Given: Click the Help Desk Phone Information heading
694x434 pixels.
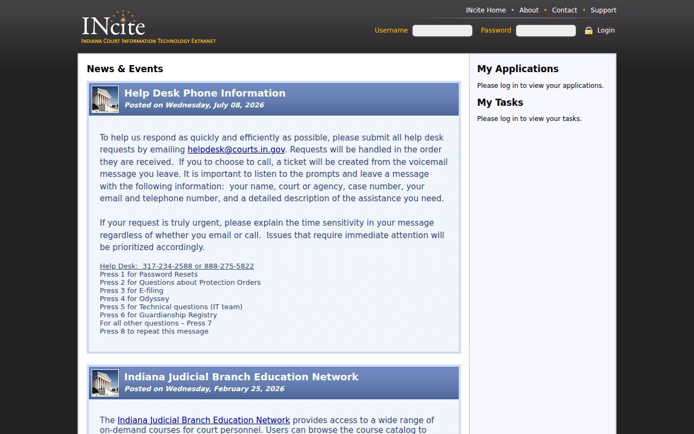Looking at the screenshot, I should (x=205, y=93).
